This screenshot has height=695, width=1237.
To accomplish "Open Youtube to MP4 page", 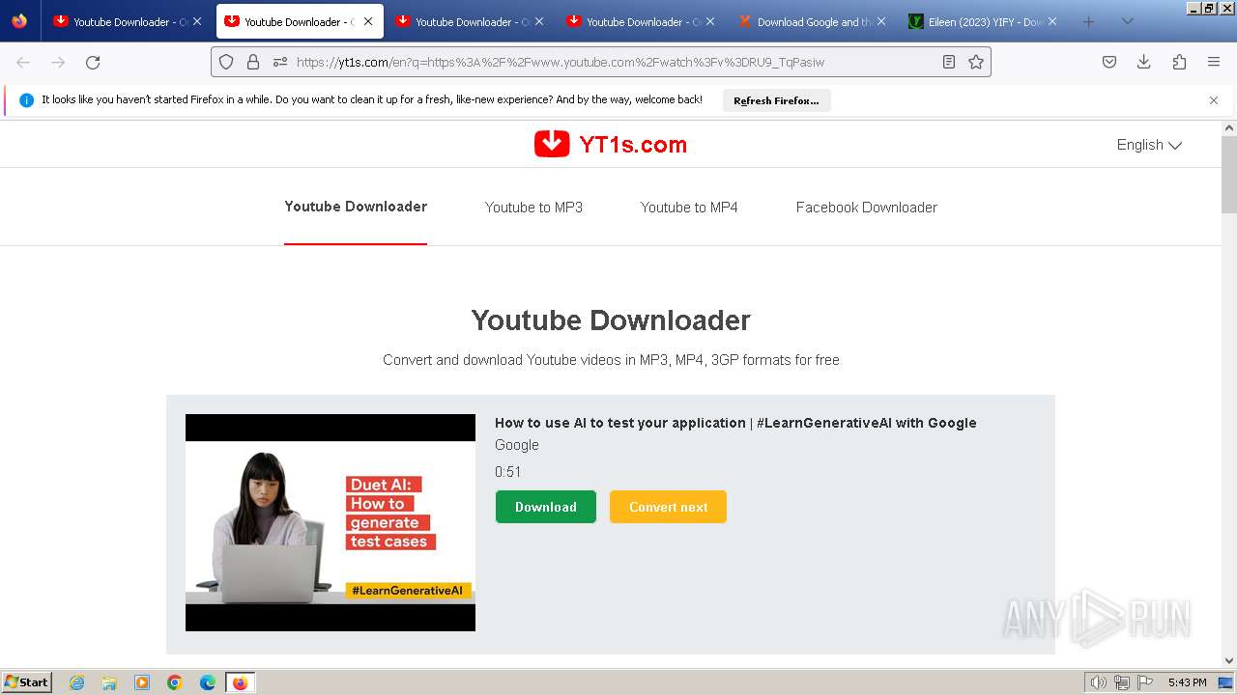I will tap(689, 208).
